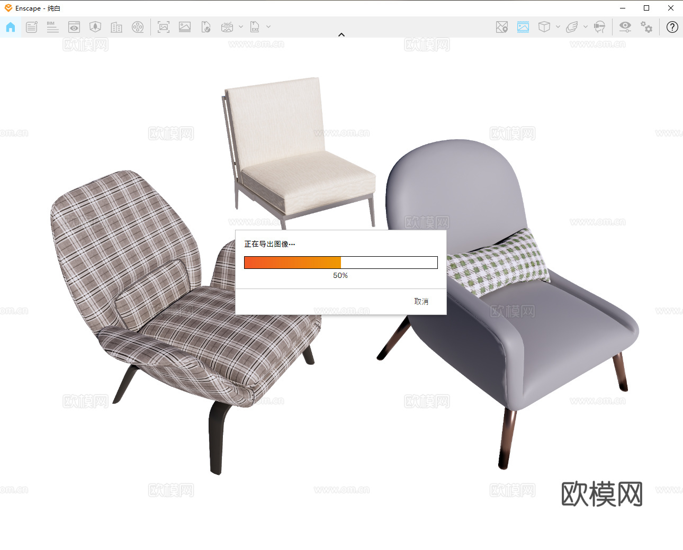Screen dimensions: 683x550
Task: Click the batch image render icon
Action: click(185, 27)
